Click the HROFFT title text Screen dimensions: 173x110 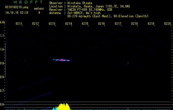pyautogui.click(x=28, y=2)
